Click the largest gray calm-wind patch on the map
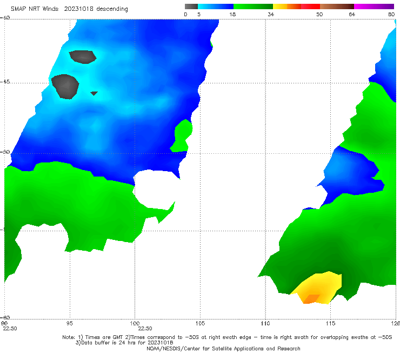Image resolution: width=400 pixels, height=352 pixels. [65, 87]
